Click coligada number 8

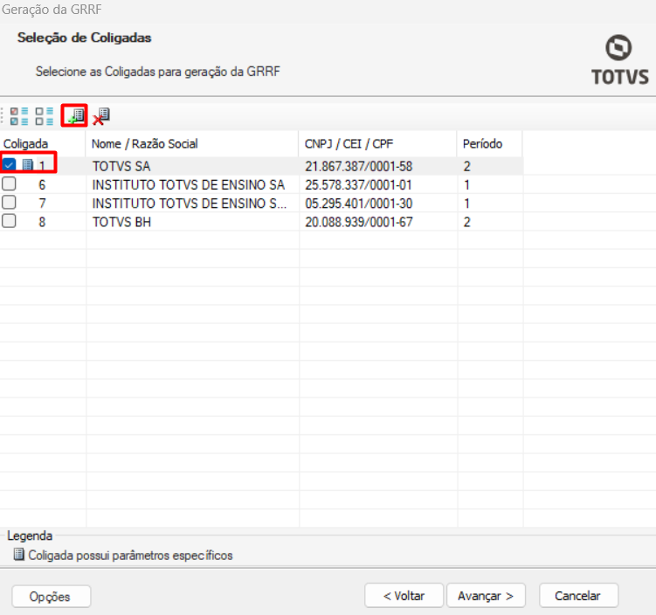(42, 222)
